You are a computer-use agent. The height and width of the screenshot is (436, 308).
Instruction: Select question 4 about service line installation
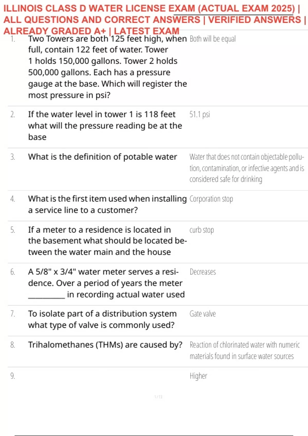click(x=108, y=204)
